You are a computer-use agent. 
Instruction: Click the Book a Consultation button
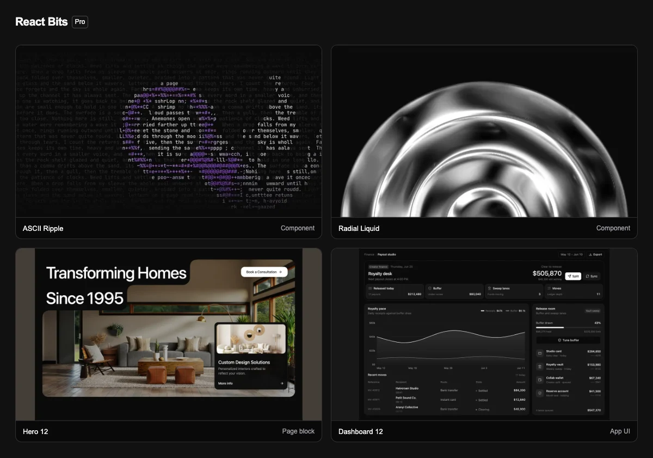(x=264, y=272)
